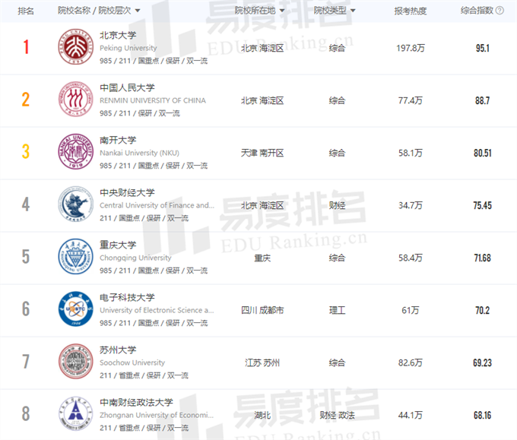
Task: Click the 34.7万 popularity value
Action: (411, 205)
